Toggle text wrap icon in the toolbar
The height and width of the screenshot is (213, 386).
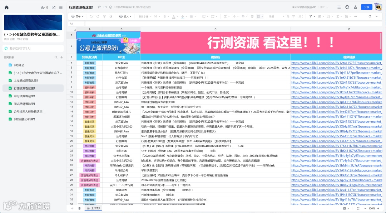(x=252, y=16)
